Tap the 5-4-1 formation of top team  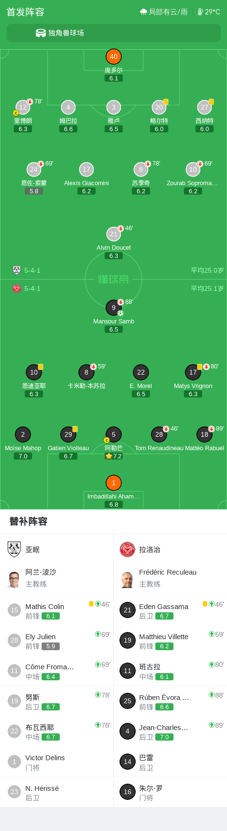pyautogui.click(x=32, y=270)
